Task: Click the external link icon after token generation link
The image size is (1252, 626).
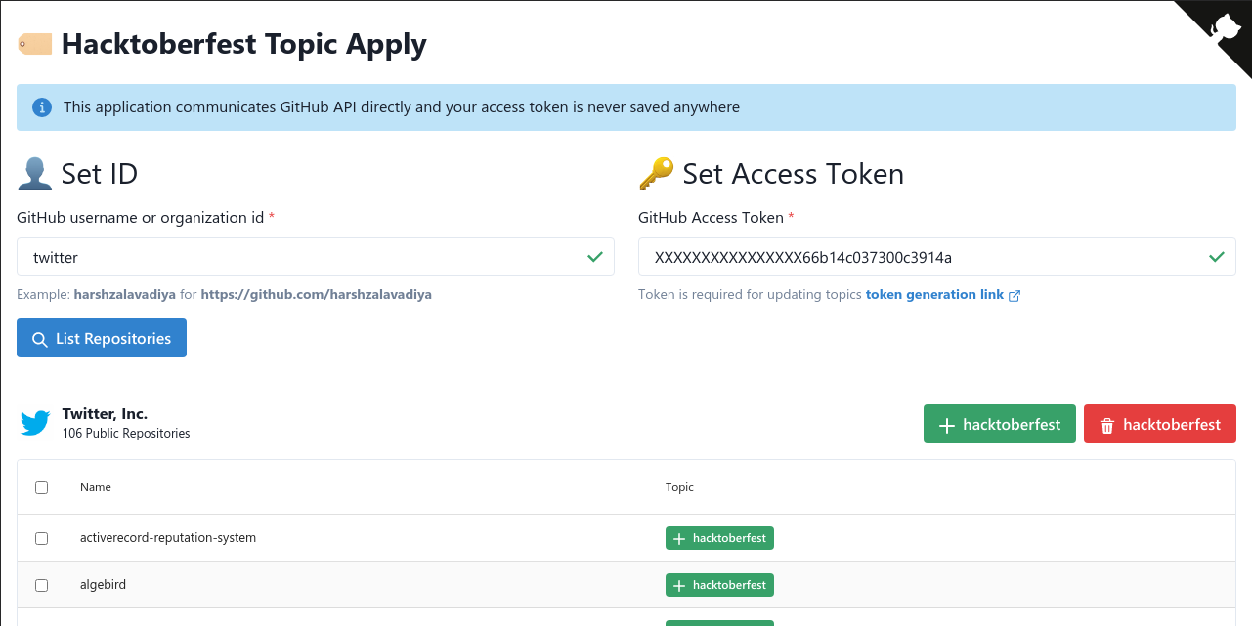Action: (1013, 294)
